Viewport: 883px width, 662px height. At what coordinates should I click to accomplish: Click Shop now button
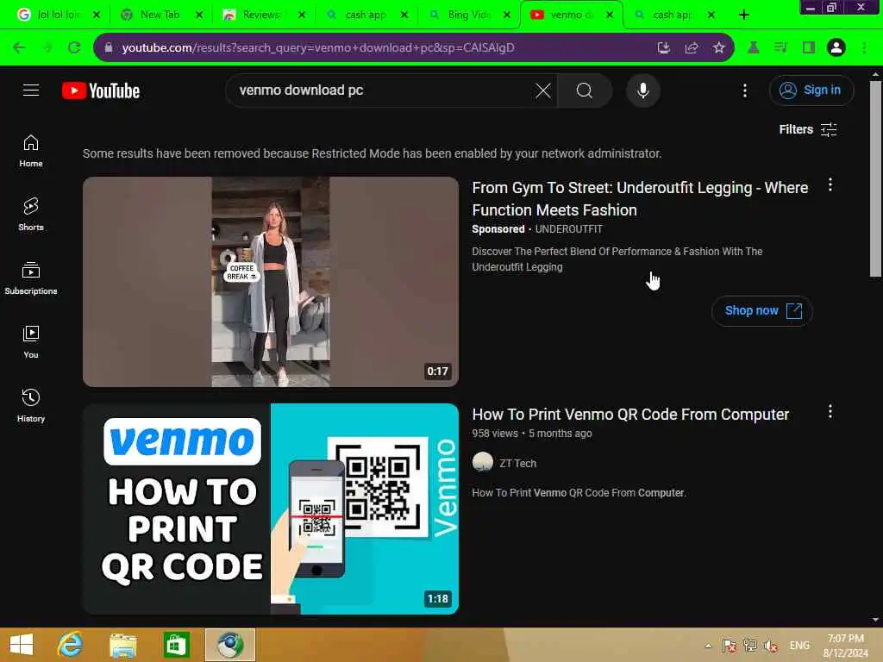click(x=762, y=310)
